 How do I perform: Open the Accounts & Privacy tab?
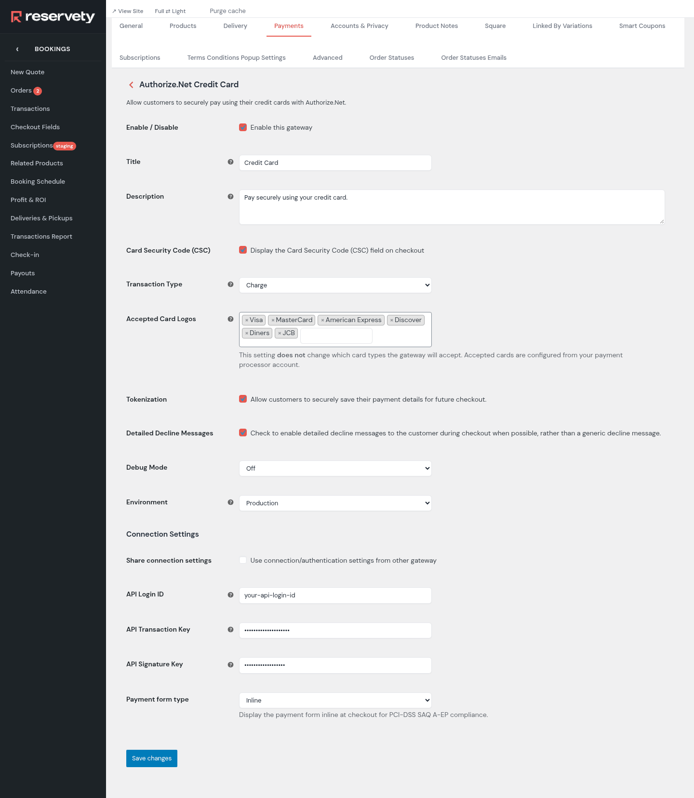tap(360, 26)
